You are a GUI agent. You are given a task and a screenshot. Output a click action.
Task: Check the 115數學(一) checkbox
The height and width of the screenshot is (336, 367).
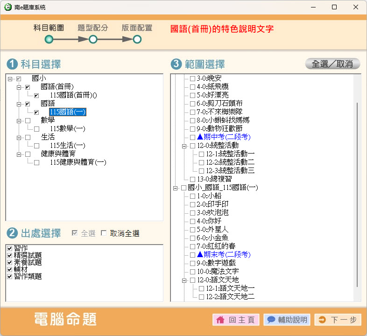pos(36,129)
